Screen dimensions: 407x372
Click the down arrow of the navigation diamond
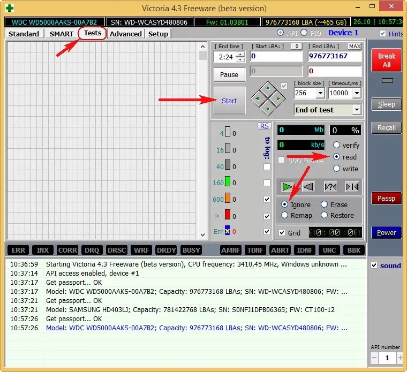(x=268, y=110)
